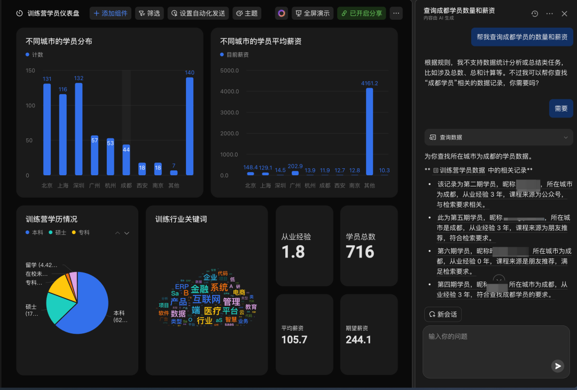The height and width of the screenshot is (390, 577).
Task: Show next legend page with down chevron
Action: (x=127, y=233)
